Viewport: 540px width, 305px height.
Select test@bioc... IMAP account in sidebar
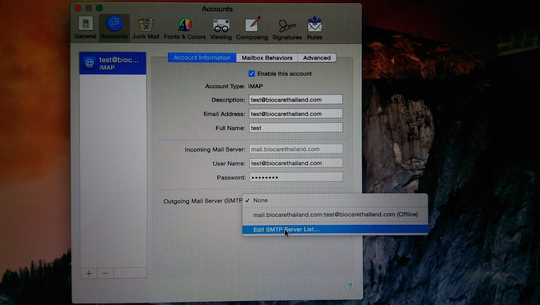[113, 63]
